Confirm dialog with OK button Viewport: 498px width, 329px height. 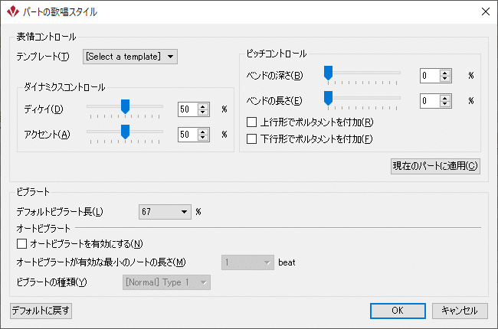[x=398, y=311]
